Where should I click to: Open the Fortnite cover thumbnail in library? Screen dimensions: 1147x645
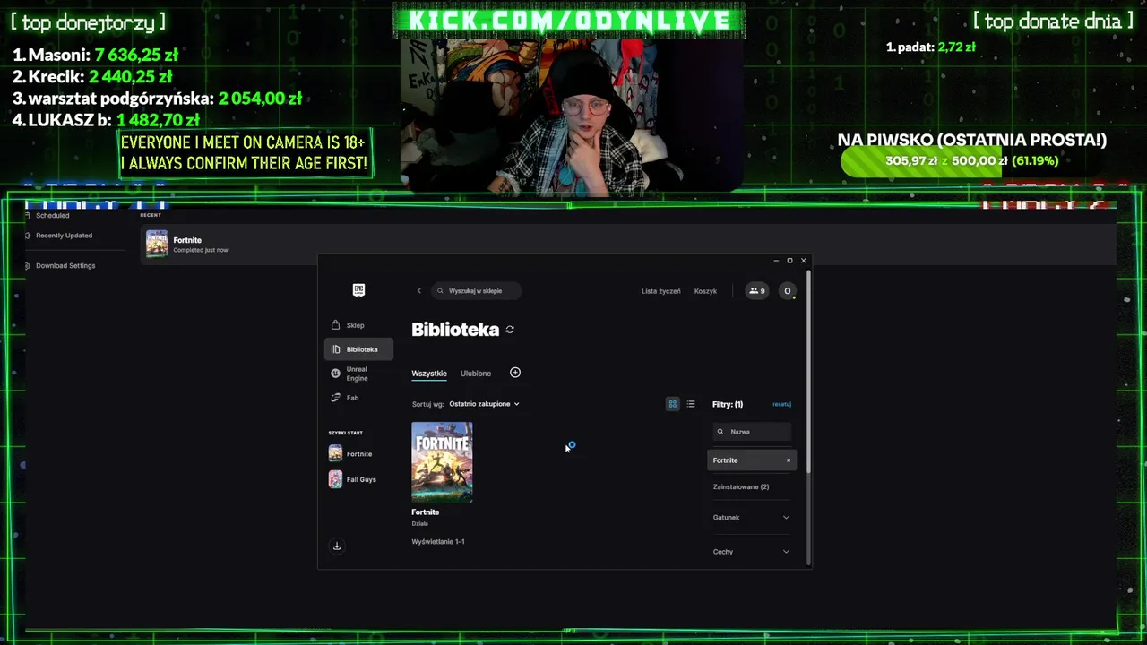tap(442, 462)
